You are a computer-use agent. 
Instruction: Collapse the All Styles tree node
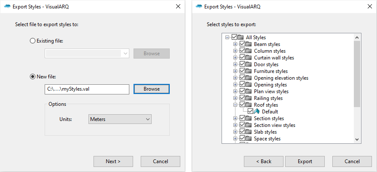pyautogui.click(x=227, y=37)
